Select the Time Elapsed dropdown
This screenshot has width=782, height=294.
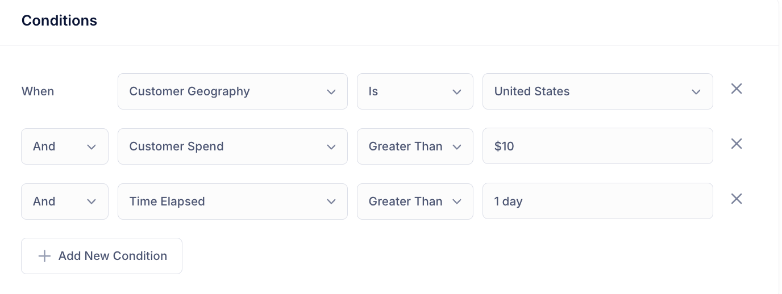pos(232,201)
